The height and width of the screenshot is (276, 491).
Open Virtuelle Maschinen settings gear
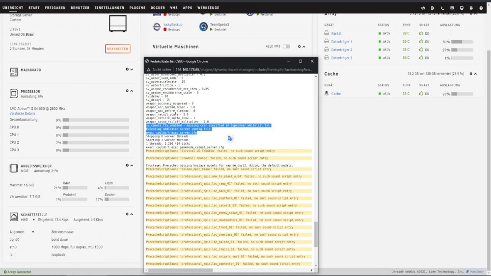click(x=300, y=47)
